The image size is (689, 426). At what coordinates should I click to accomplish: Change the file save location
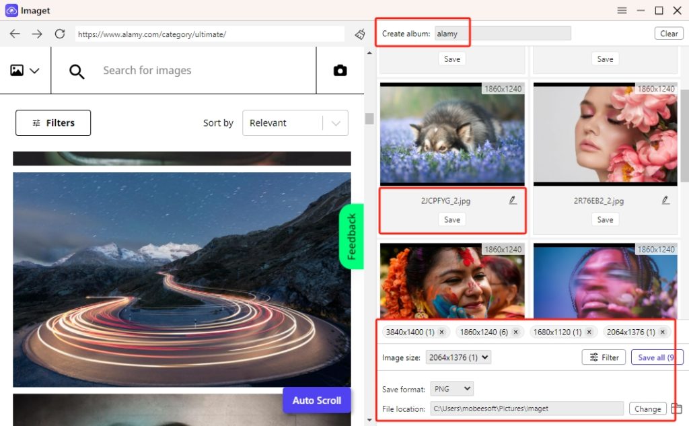(647, 409)
